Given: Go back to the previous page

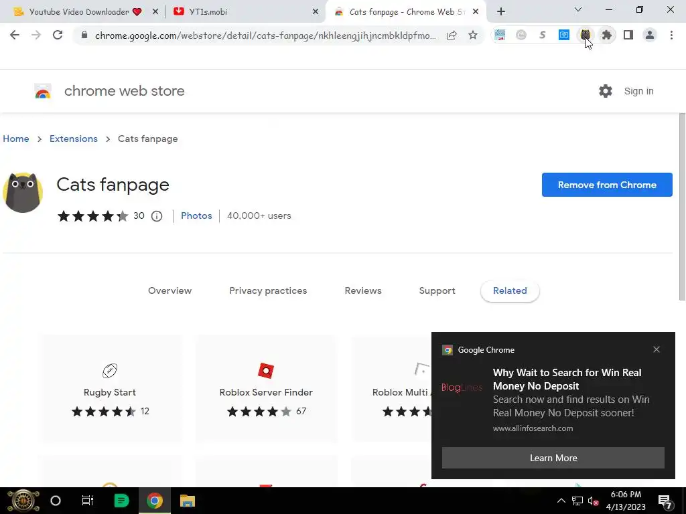Looking at the screenshot, I should click(x=15, y=35).
